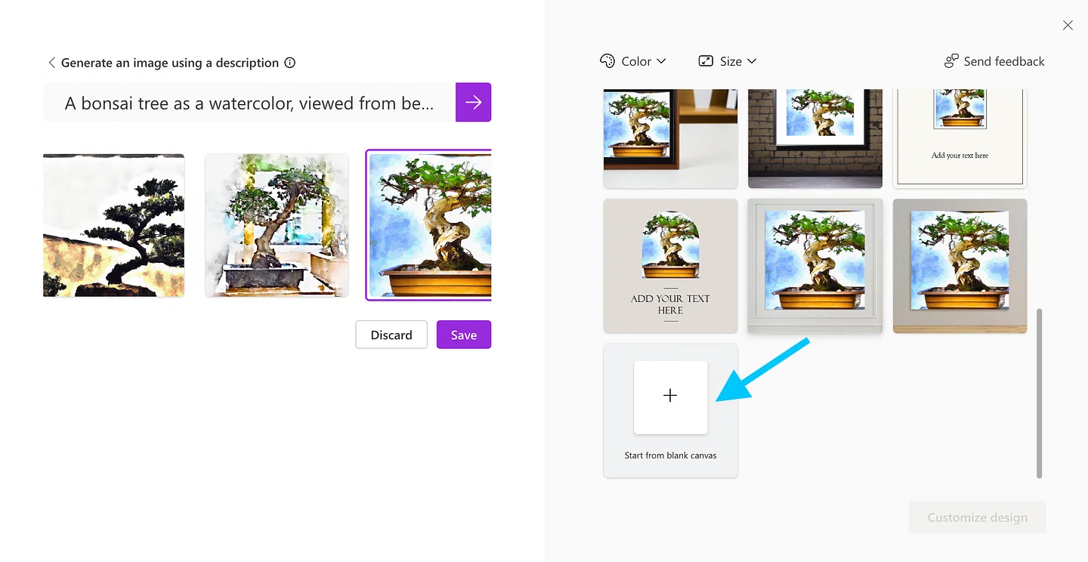Image resolution: width=1088 pixels, height=562 pixels.
Task: Click the resize icon beside Size
Action: click(706, 61)
